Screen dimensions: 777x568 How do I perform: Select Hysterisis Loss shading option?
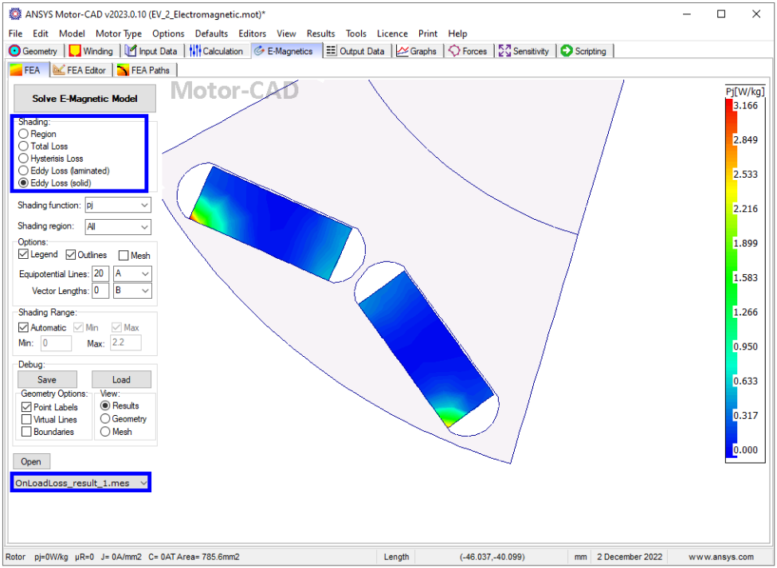[x=23, y=159]
